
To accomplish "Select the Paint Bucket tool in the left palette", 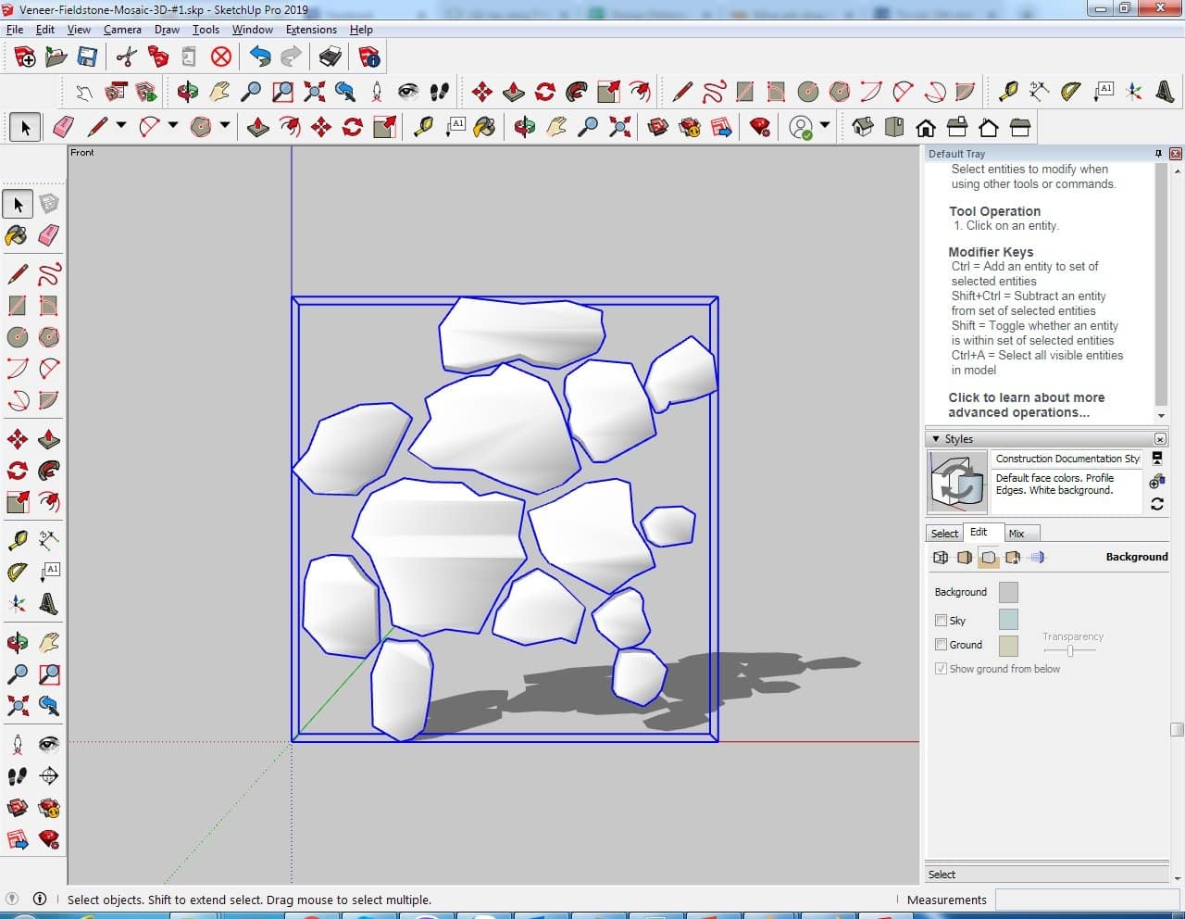I will (x=17, y=235).
